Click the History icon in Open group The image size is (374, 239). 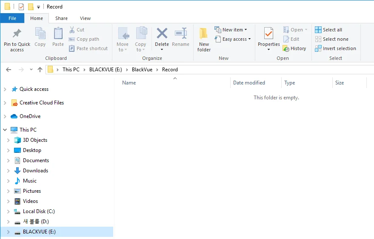286,49
